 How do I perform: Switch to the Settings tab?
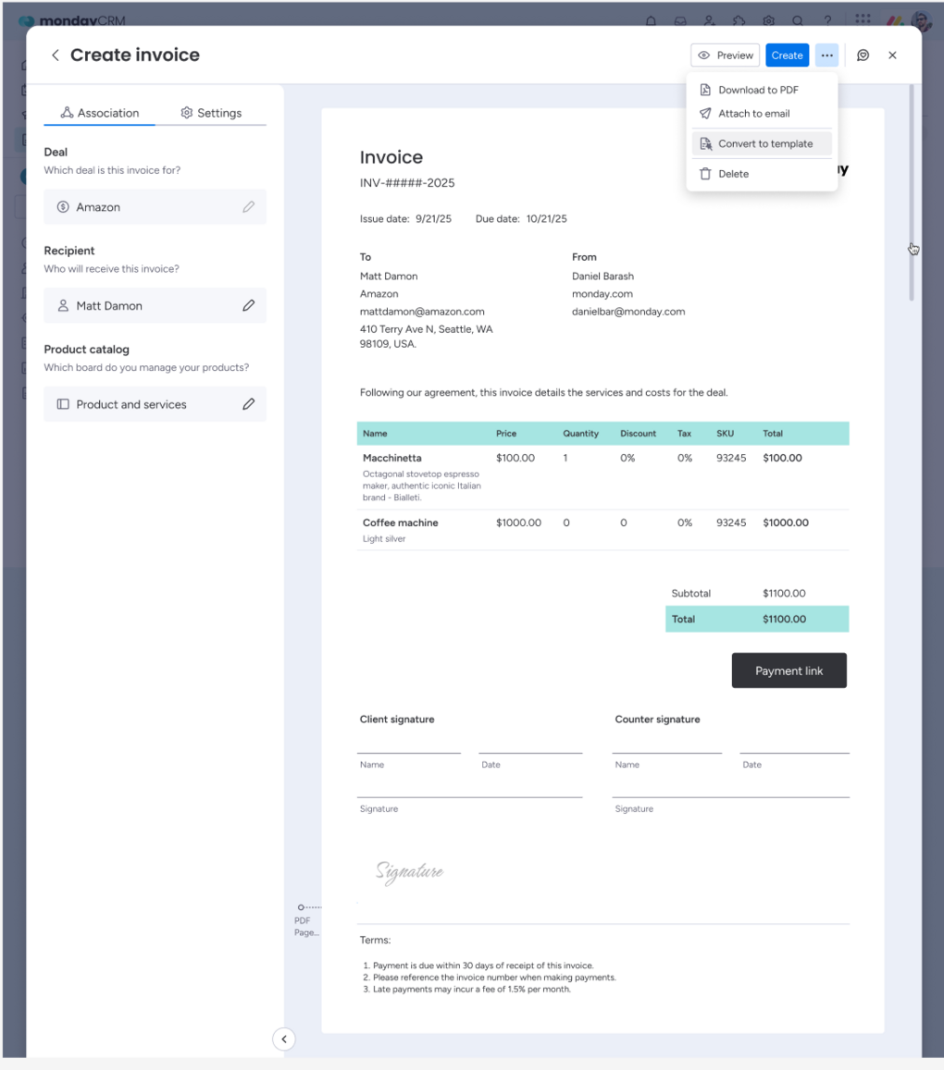click(x=211, y=113)
